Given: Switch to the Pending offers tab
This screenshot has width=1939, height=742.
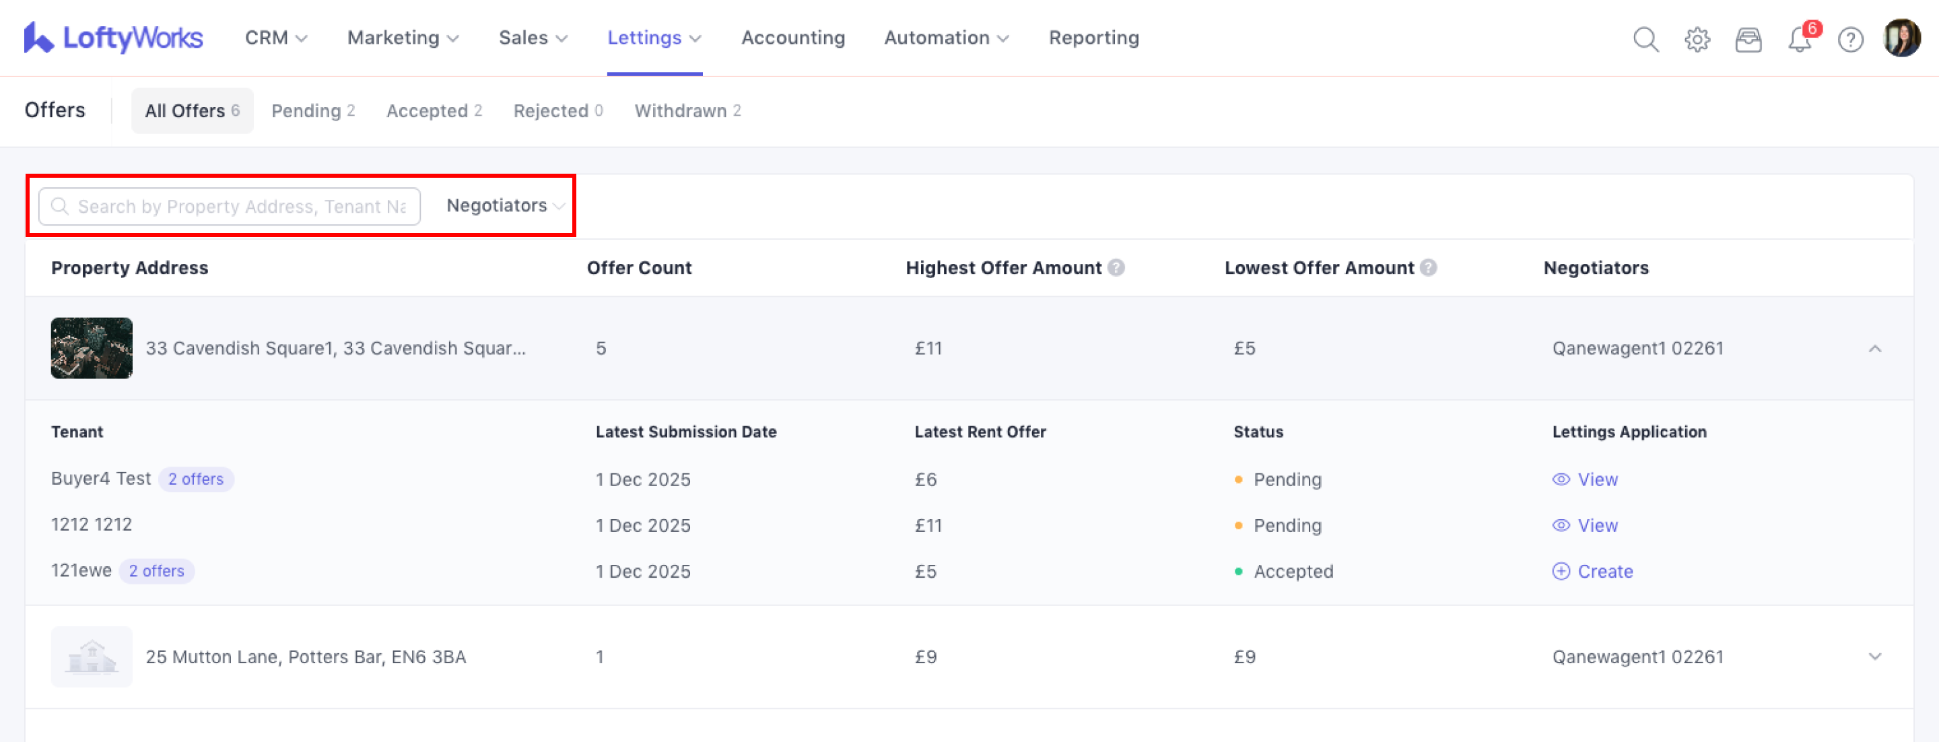Looking at the screenshot, I should [312, 110].
